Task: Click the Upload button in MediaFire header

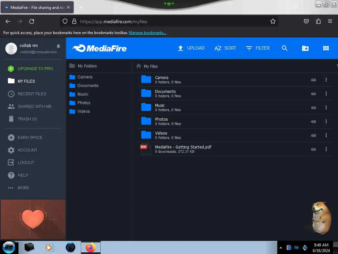Action: click(x=191, y=48)
